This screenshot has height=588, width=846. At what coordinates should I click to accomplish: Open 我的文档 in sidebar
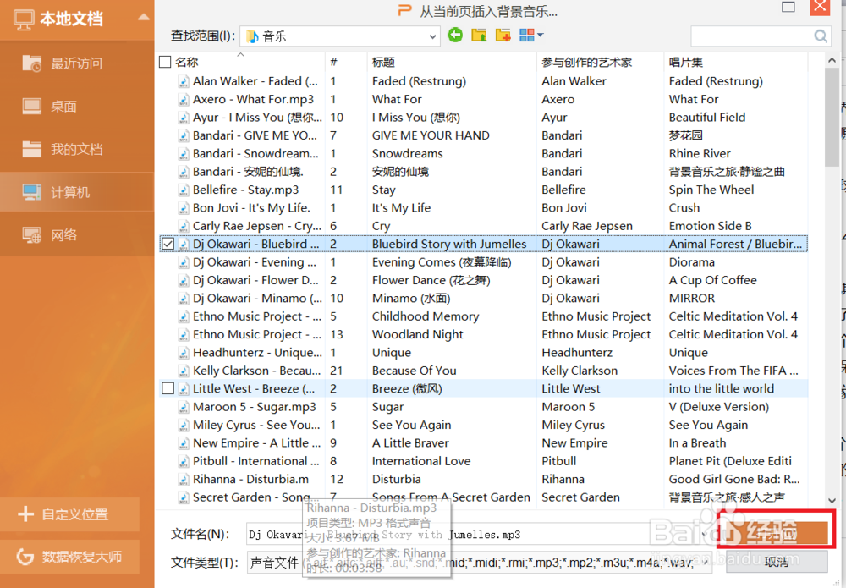click(x=77, y=150)
